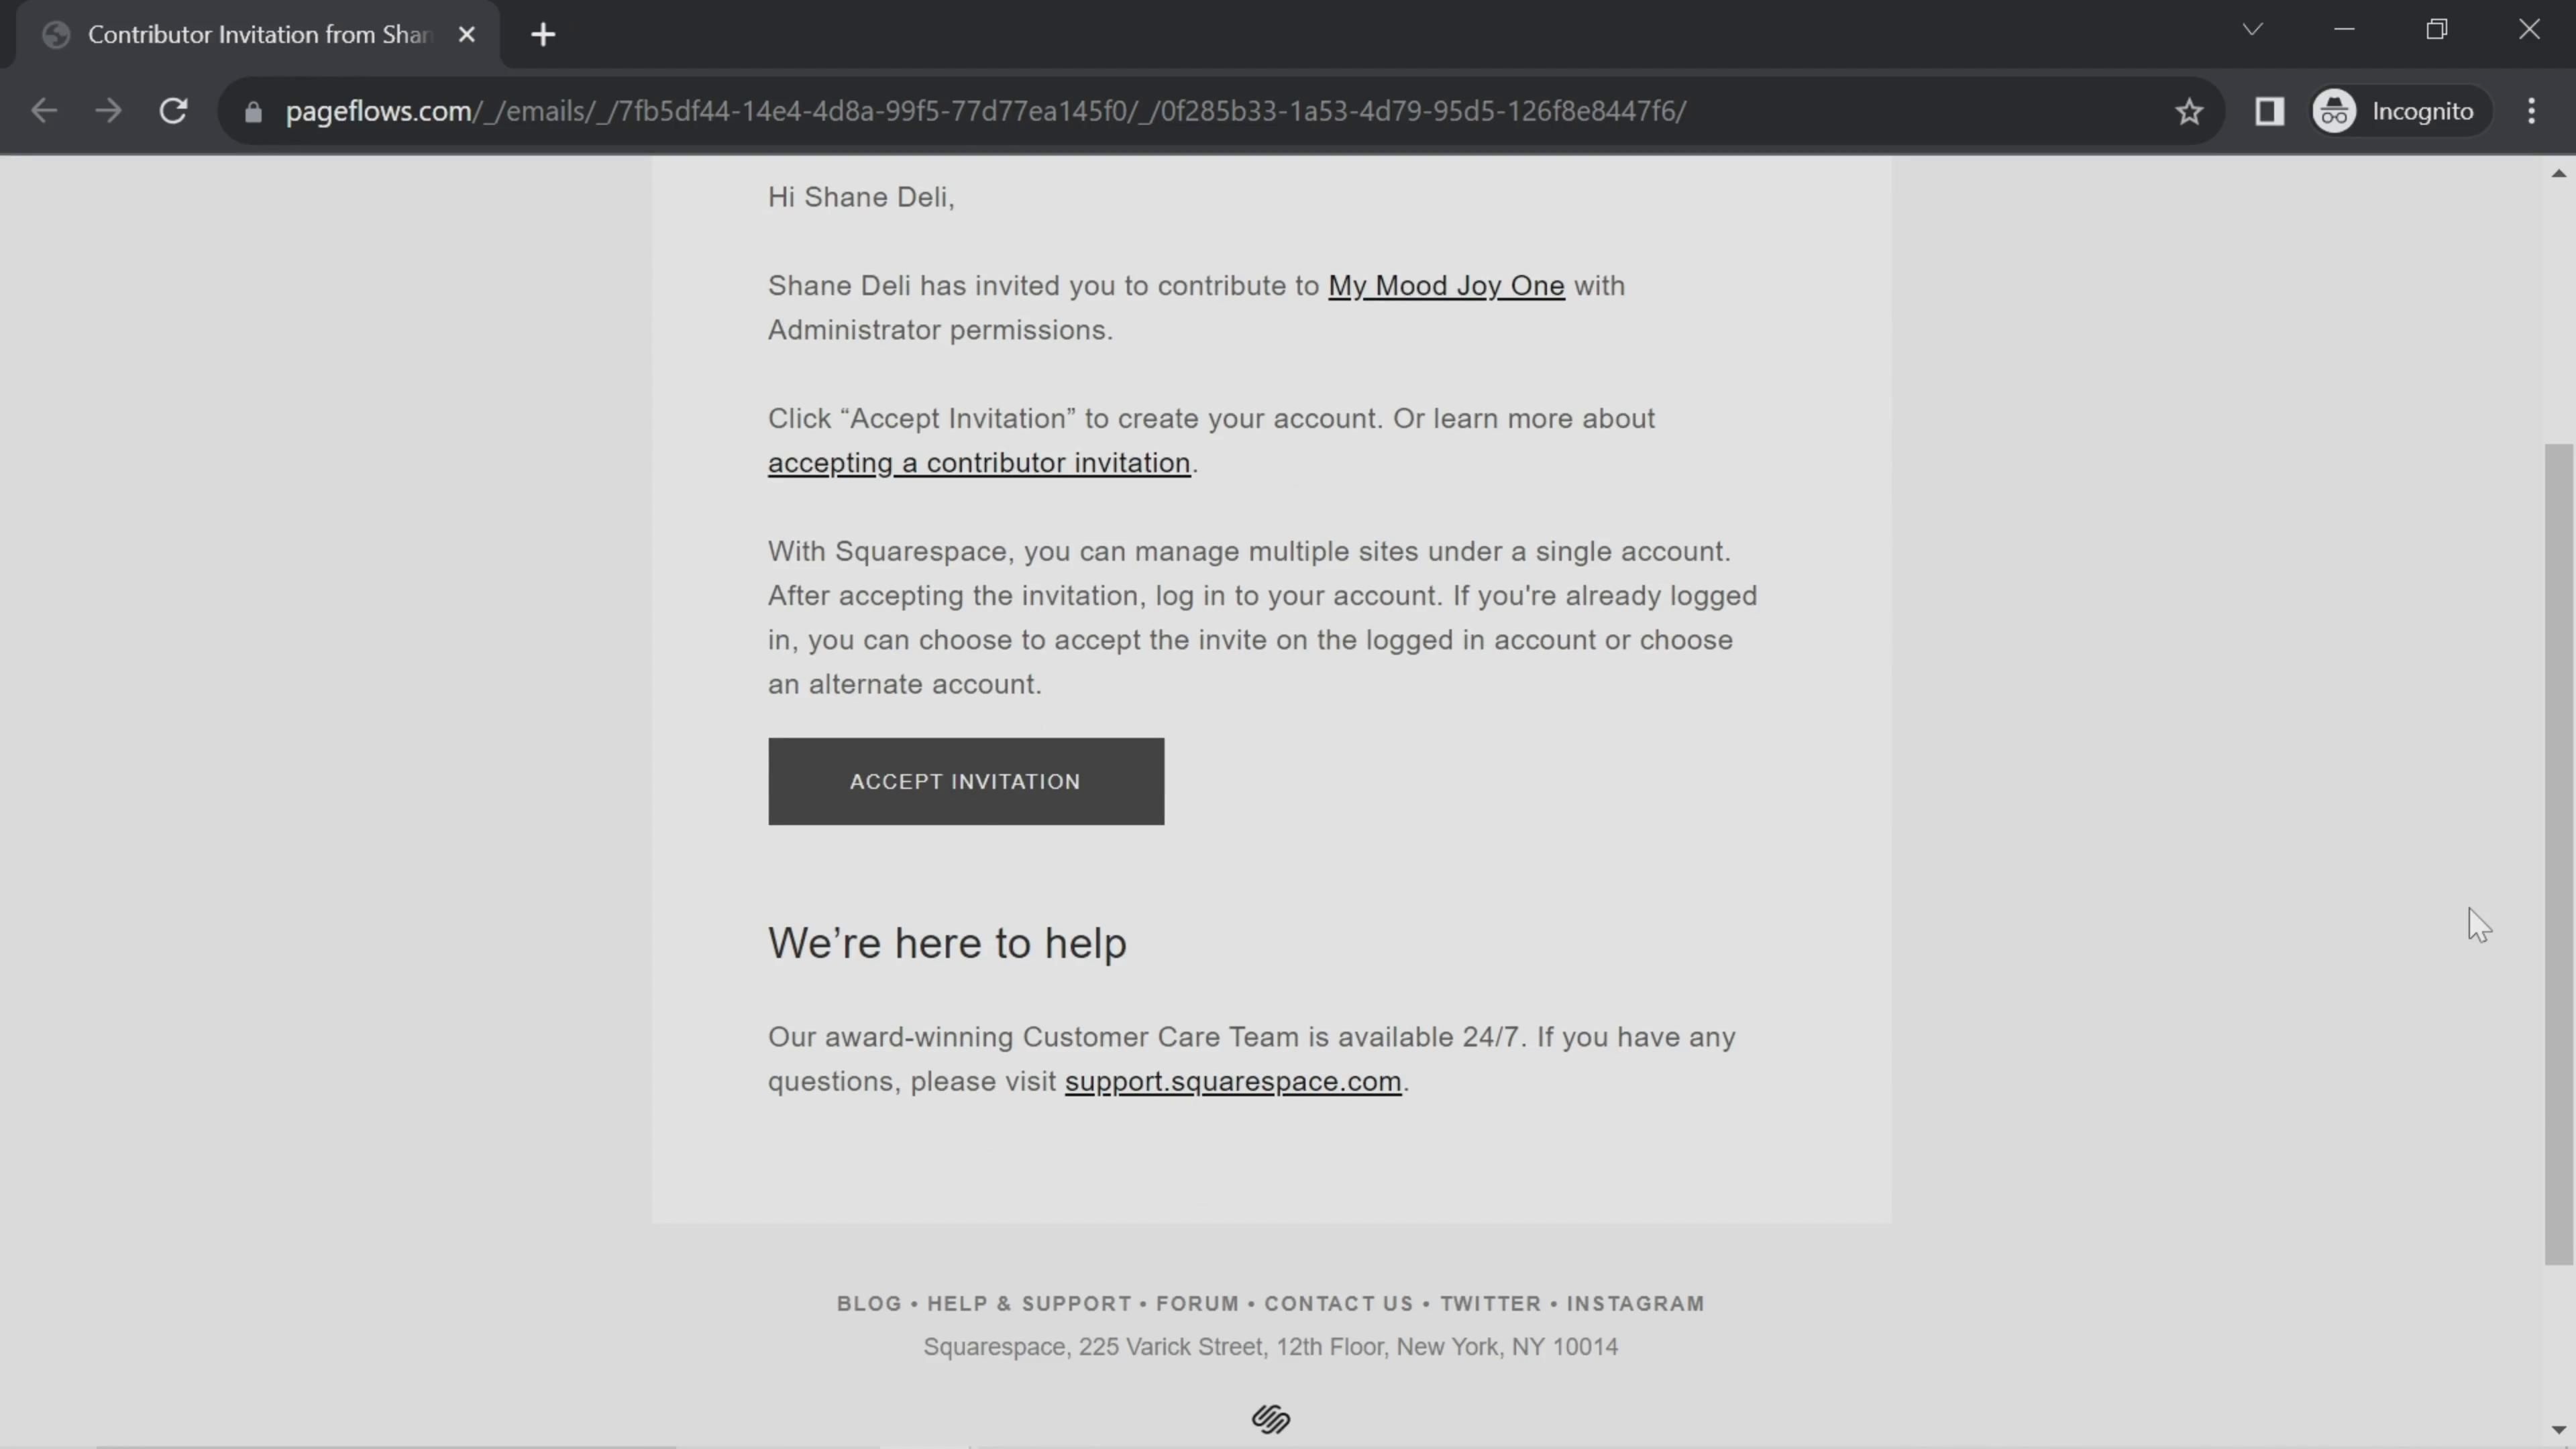
Task: Open Chrome three-dot menu
Action: click(x=2531, y=111)
